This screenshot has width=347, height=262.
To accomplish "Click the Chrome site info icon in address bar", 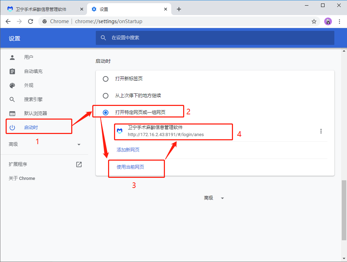I will point(45,21).
